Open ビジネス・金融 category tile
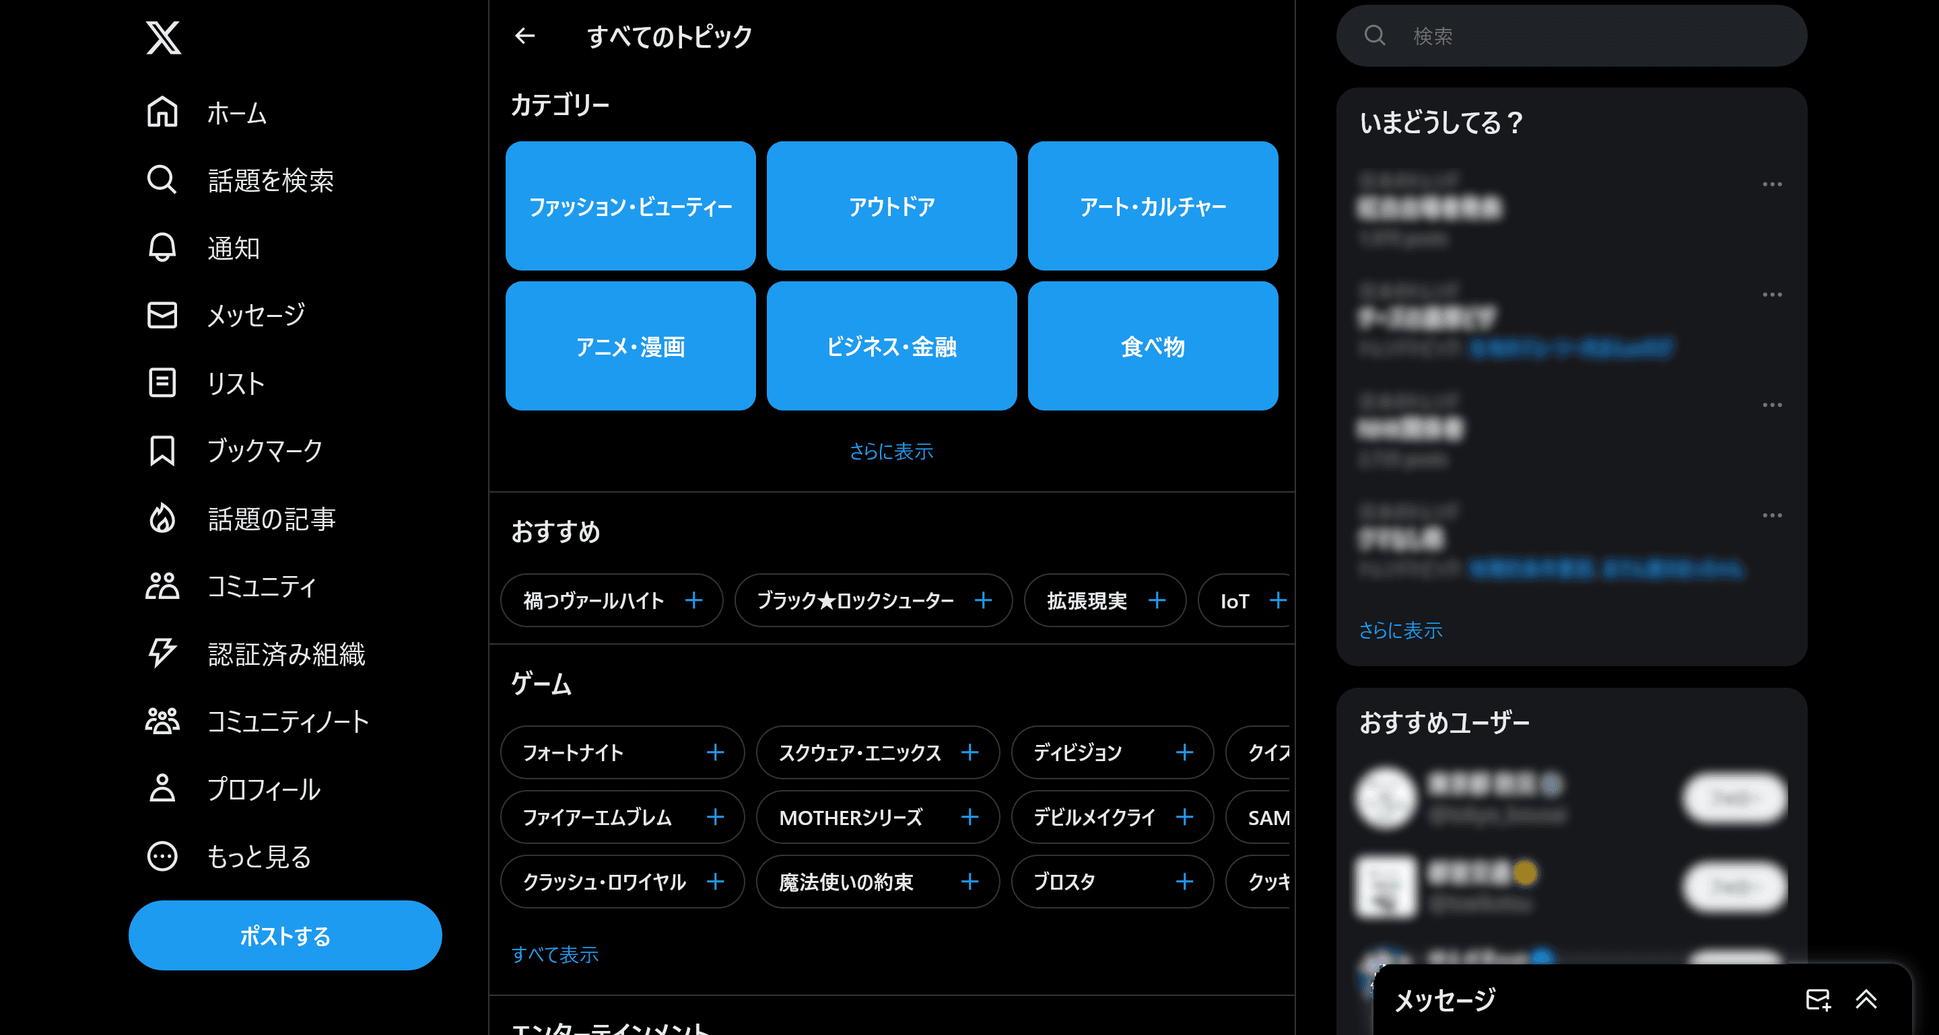 click(891, 346)
